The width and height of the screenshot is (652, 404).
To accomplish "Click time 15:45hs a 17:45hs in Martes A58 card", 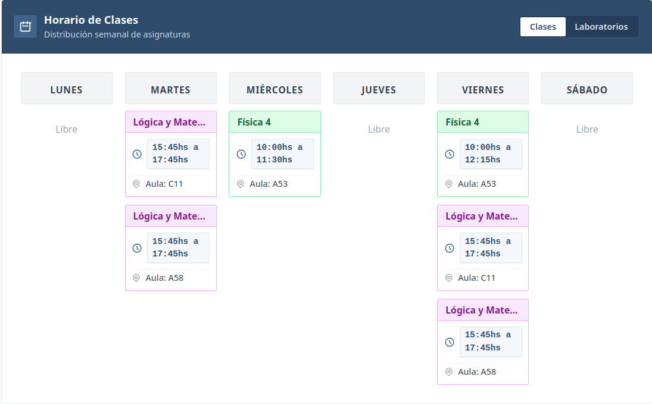I will click(x=178, y=248).
